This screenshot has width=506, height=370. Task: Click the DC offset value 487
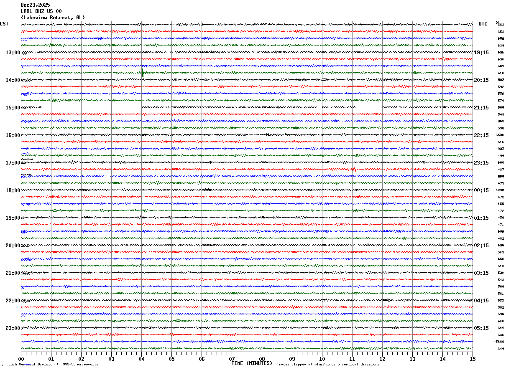tap(501, 170)
